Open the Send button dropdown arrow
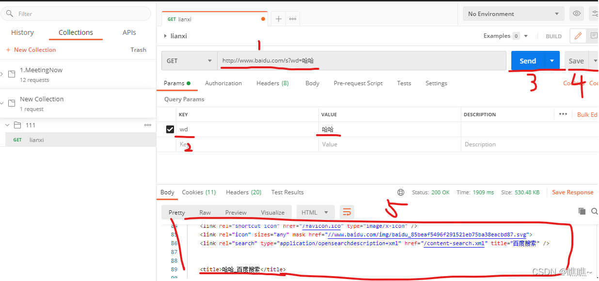This screenshot has width=599, height=281. coord(552,61)
